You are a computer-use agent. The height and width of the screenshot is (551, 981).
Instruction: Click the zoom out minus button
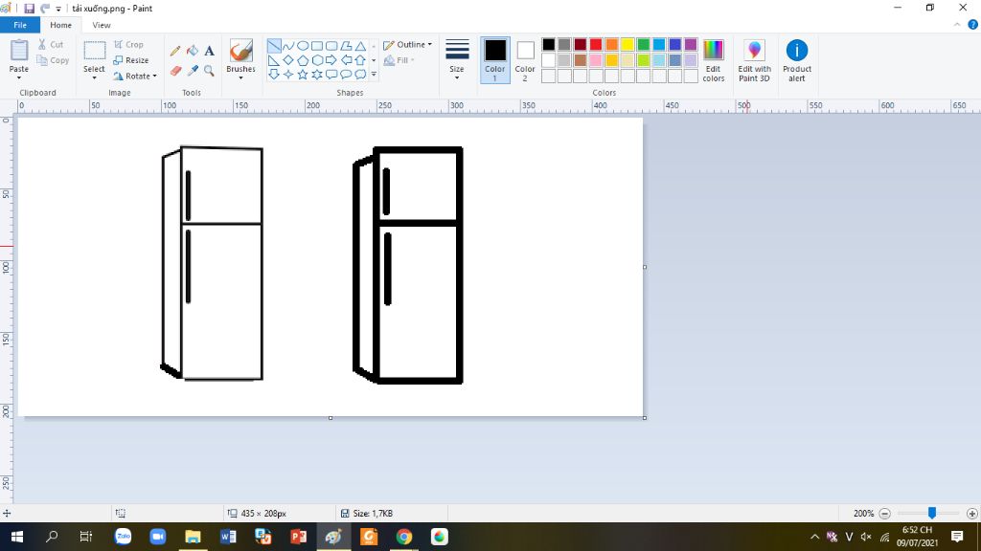pos(884,514)
